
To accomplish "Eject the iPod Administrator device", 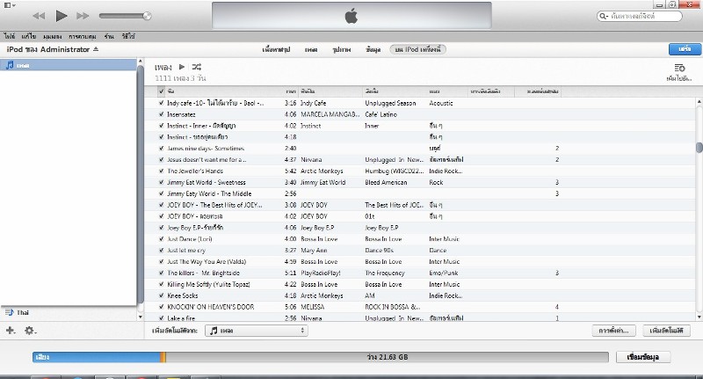I will (x=96, y=50).
